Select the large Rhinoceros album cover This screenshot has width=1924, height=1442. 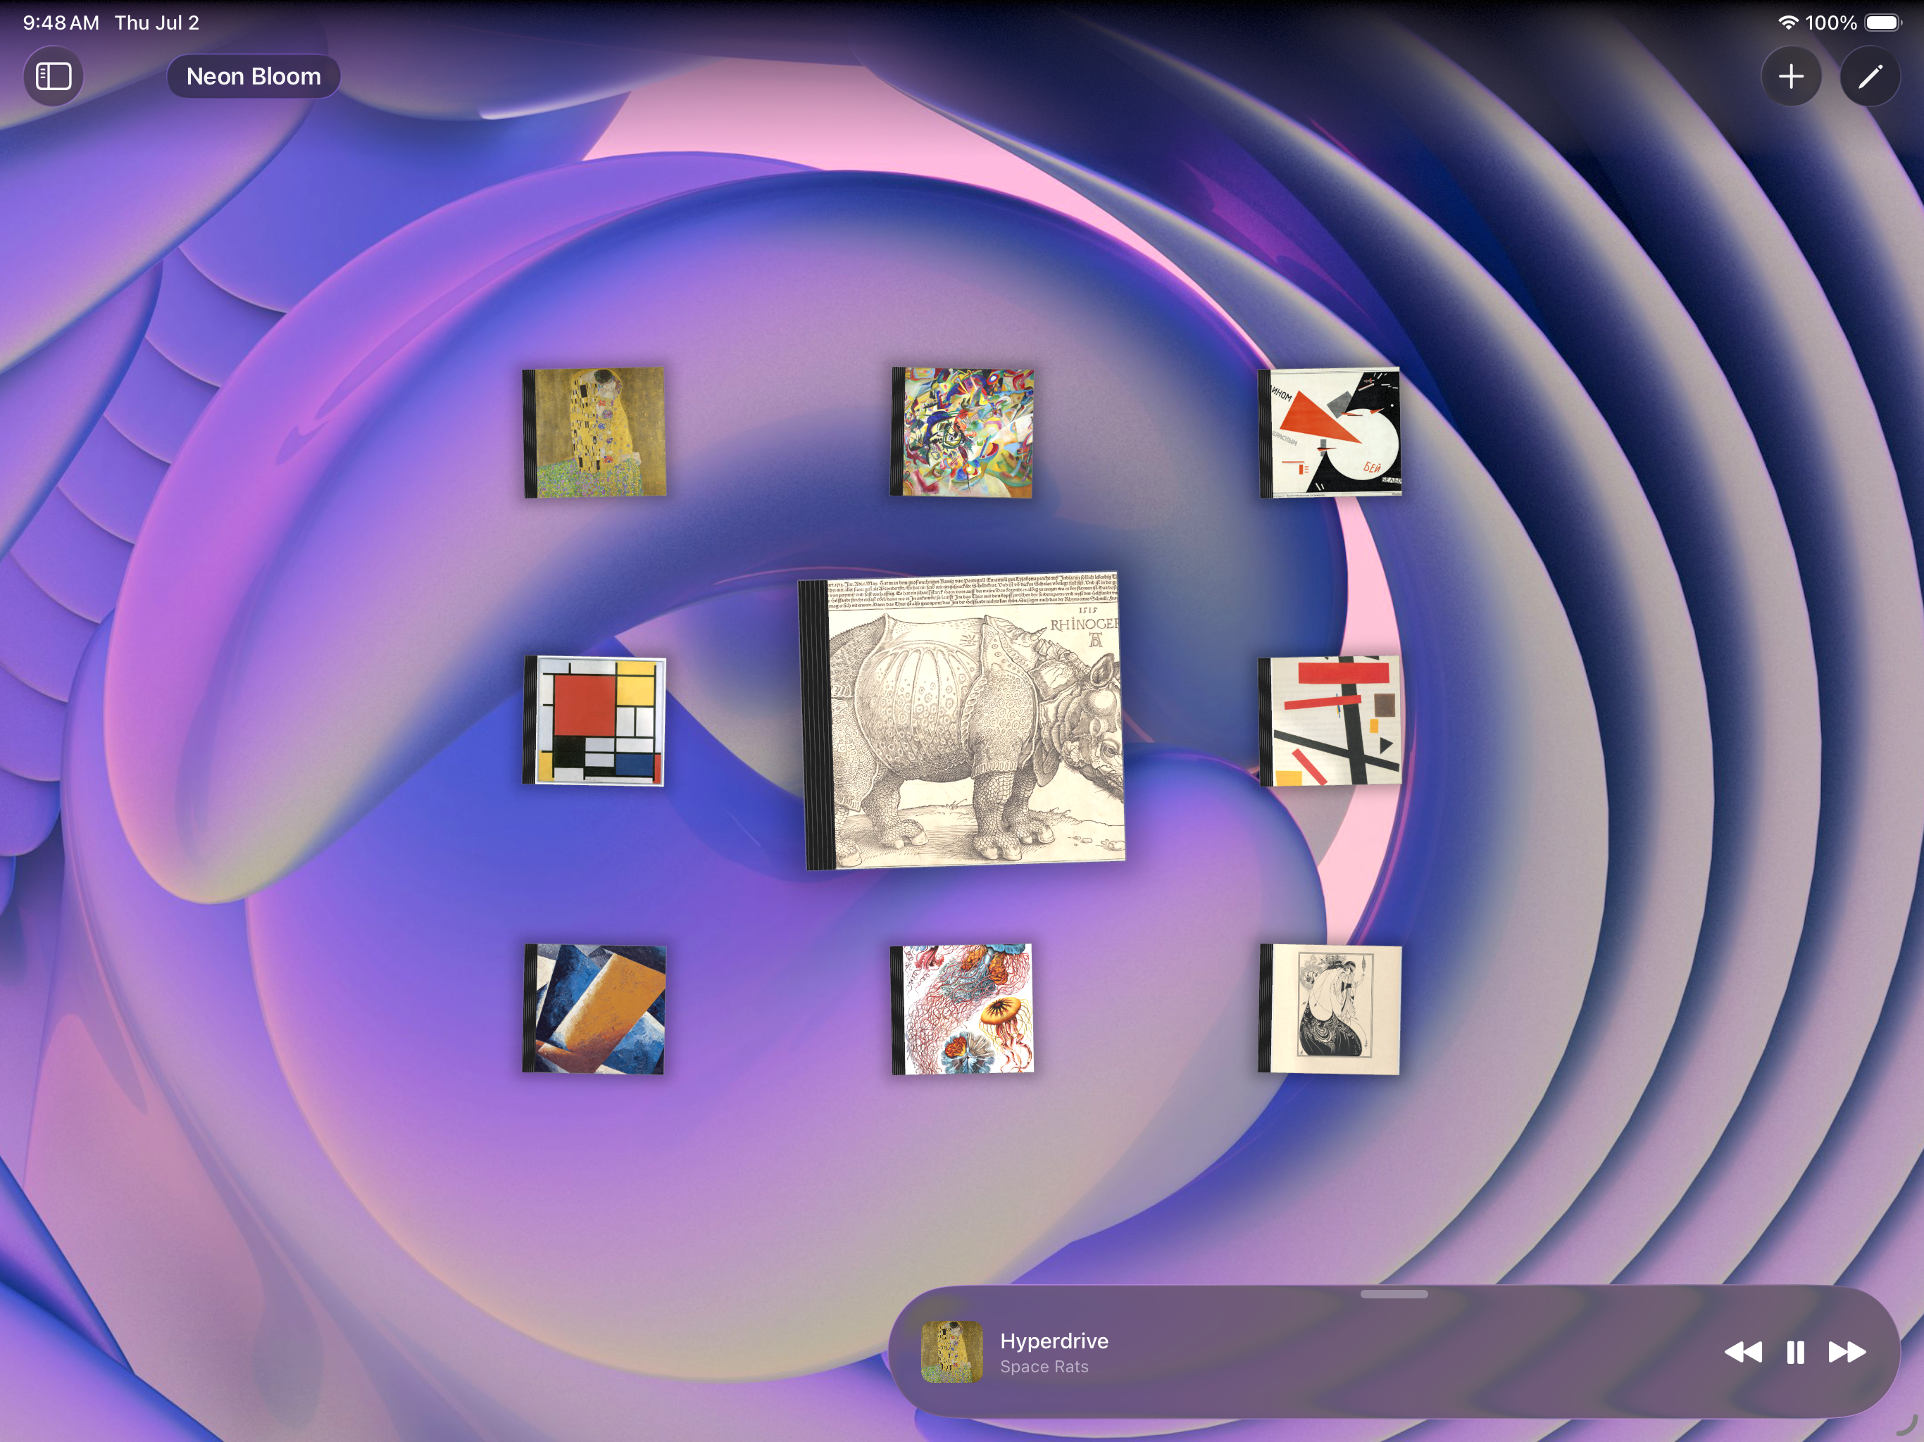coord(963,721)
